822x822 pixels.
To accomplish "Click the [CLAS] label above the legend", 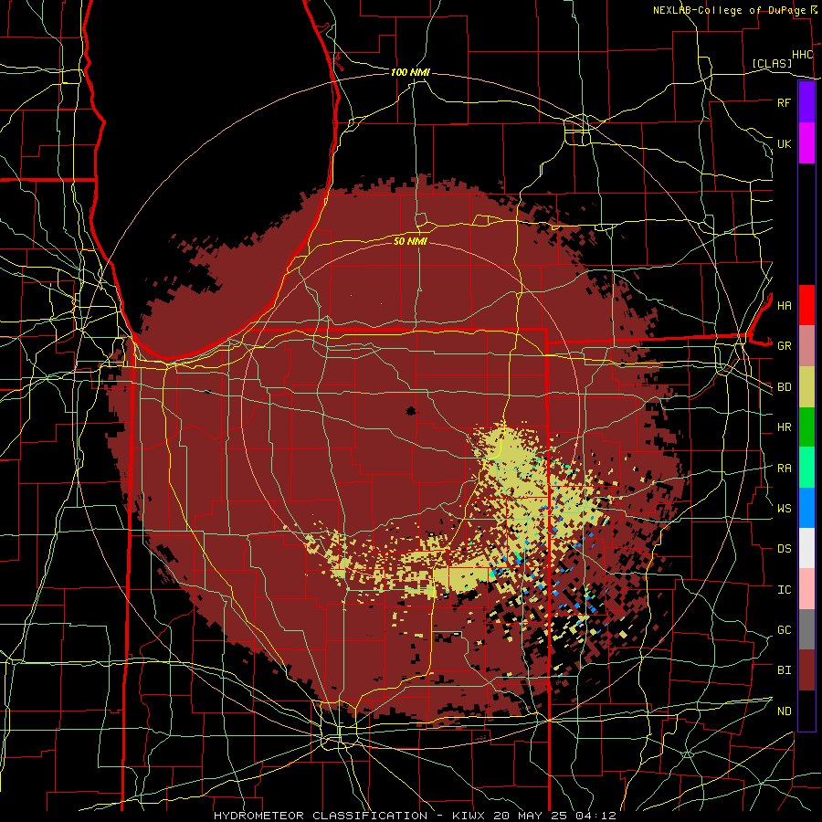I will [772, 63].
